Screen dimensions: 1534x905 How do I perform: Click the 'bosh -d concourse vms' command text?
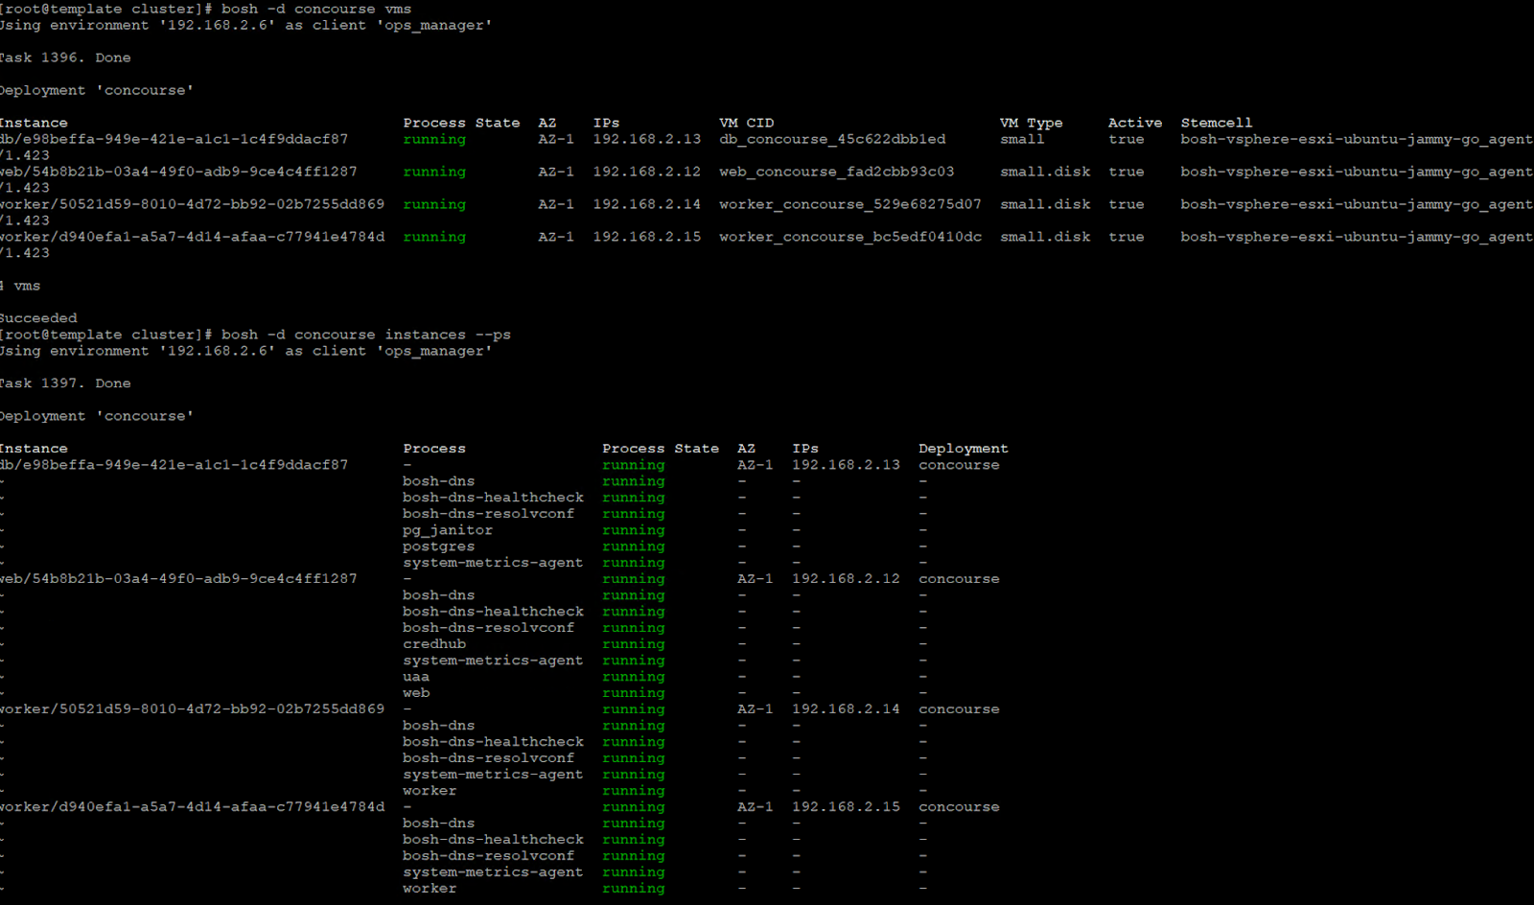tap(316, 9)
